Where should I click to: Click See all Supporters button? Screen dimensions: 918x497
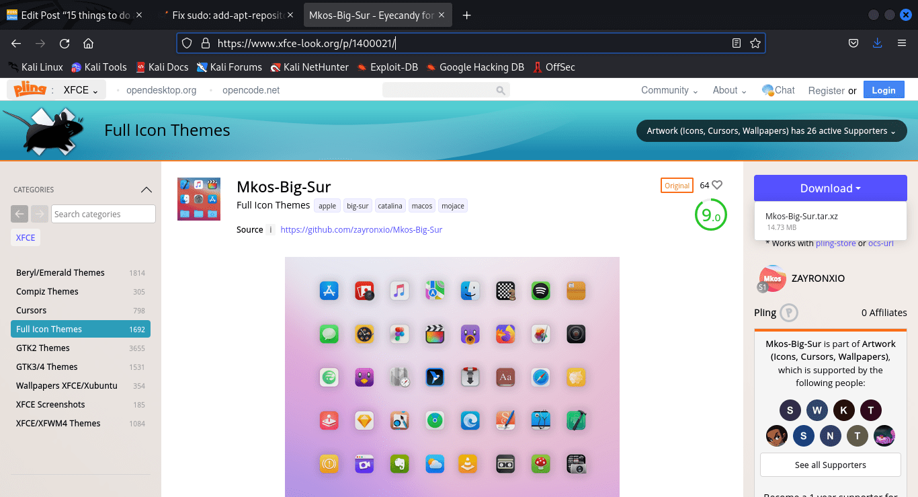coord(831,465)
